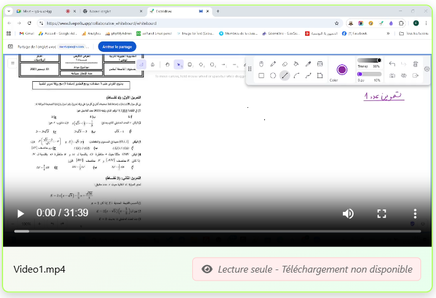The width and height of the screenshot is (436, 298).
Task: Choose the circle shape tool
Action: pos(273,76)
